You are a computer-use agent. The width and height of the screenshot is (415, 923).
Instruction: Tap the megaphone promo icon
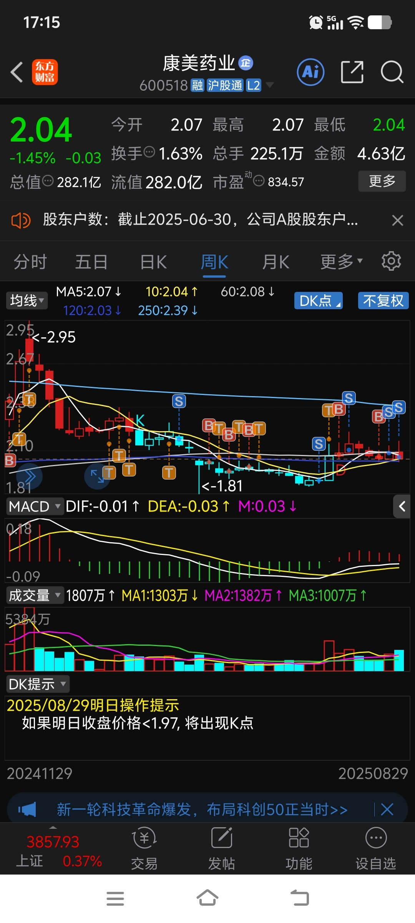tap(27, 810)
